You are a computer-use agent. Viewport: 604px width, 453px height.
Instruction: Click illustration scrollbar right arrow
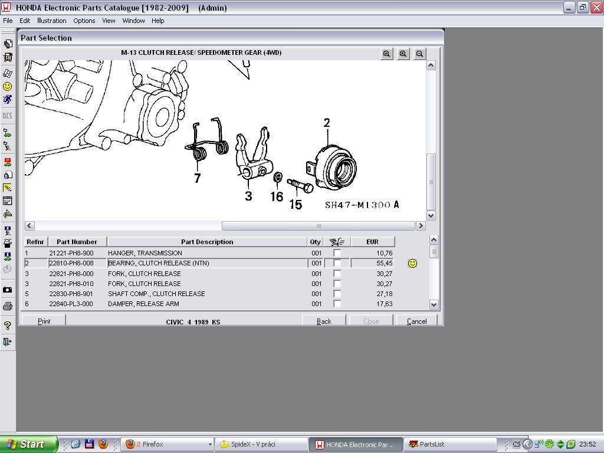click(421, 226)
